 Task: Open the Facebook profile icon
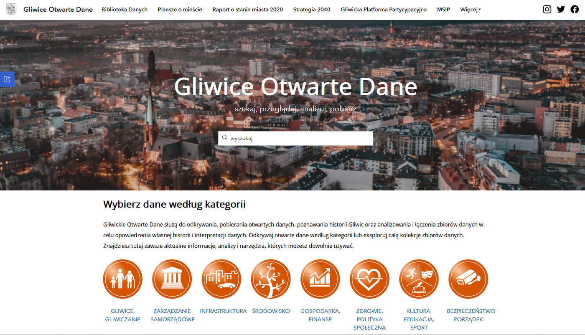(575, 9)
